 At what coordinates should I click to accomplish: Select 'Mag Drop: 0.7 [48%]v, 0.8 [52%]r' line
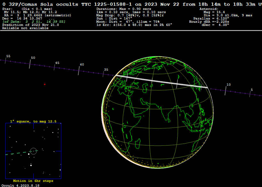click(x=130, y=15)
